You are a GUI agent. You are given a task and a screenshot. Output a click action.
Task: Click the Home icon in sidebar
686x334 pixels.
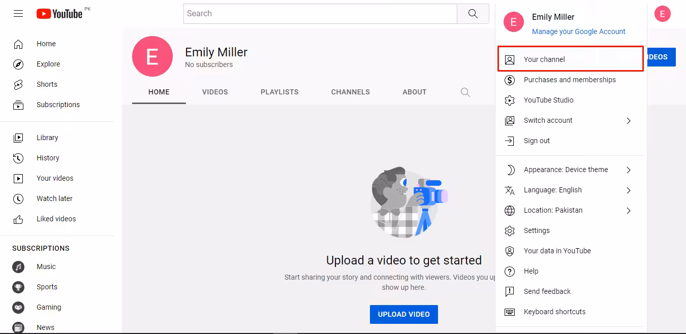pos(18,44)
